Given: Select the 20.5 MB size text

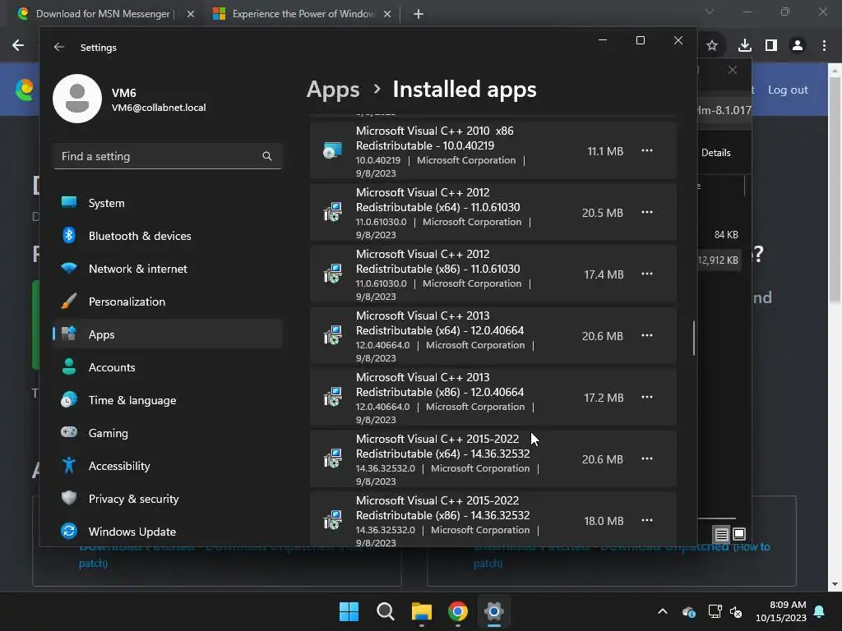Looking at the screenshot, I should click(603, 213).
